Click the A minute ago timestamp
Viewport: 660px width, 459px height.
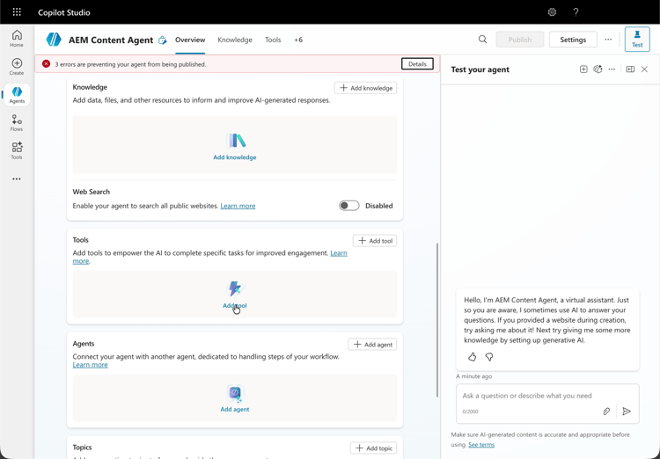tap(474, 376)
